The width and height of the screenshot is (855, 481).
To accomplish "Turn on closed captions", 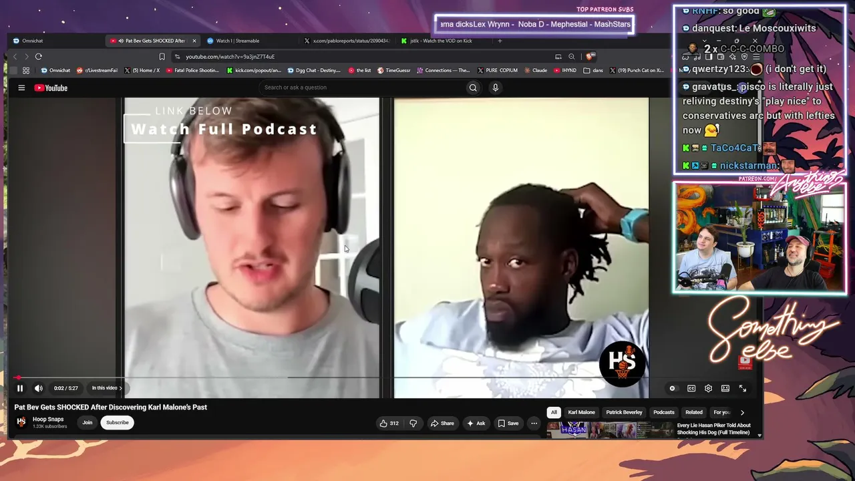I will [x=691, y=388].
